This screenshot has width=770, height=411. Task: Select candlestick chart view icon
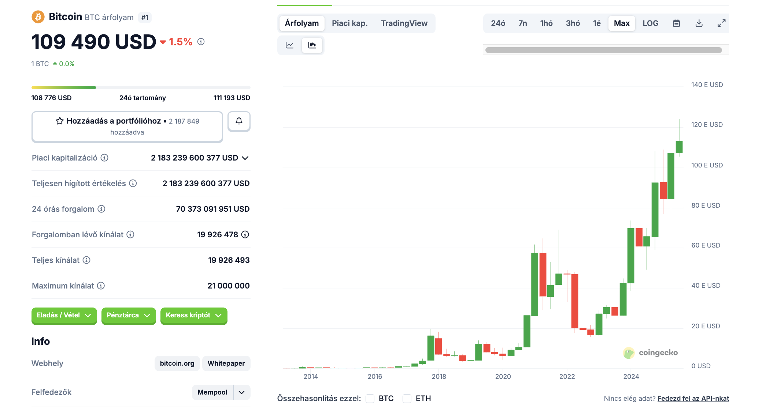[x=312, y=45]
